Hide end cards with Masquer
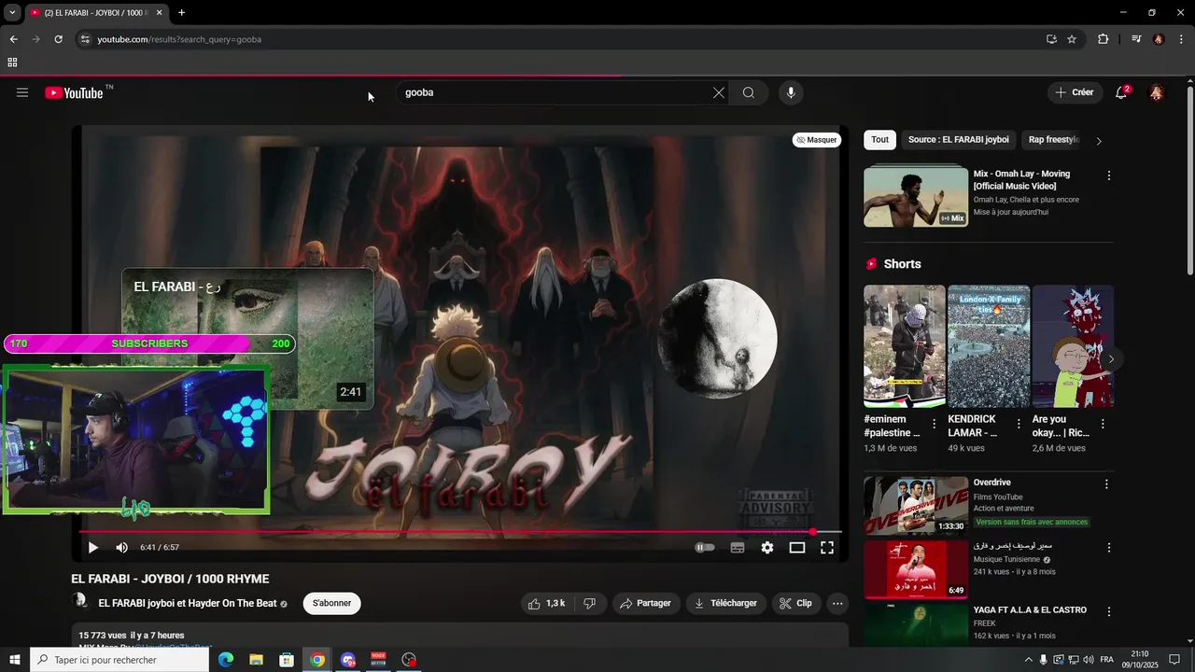Viewport: 1195px width, 672px height. click(x=817, y=140)
